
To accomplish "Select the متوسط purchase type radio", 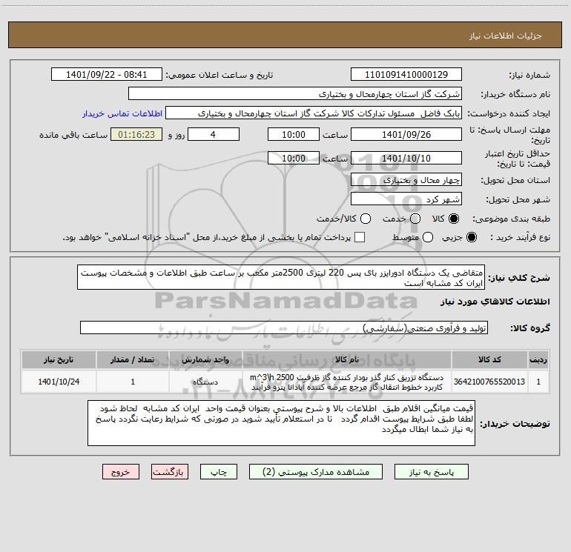I will [x=428, y=237].
